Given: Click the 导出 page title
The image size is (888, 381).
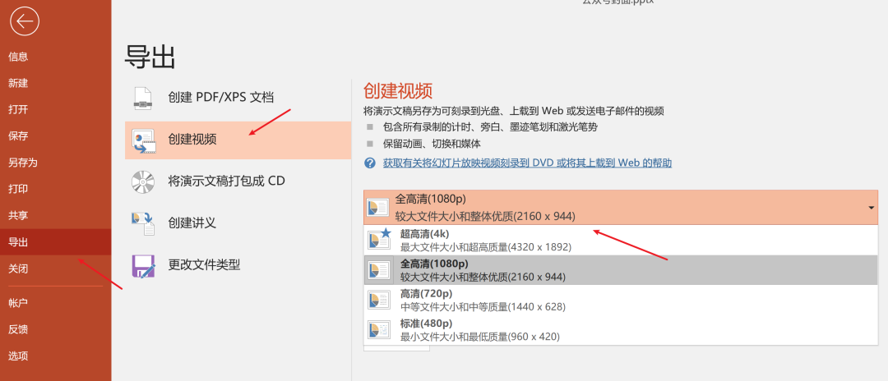Looking at the screenshot, I should 150,57.
